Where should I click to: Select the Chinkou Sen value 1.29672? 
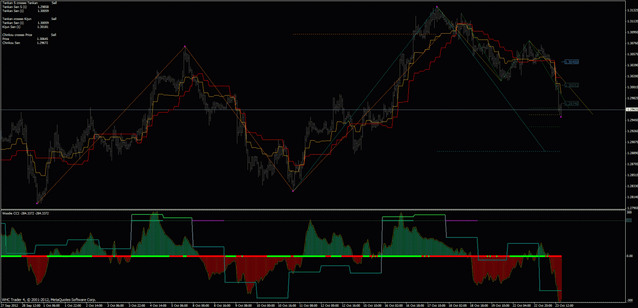coord(43,42)
